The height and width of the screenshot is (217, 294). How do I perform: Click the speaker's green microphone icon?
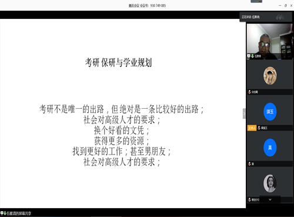click(x=252, y=56)
